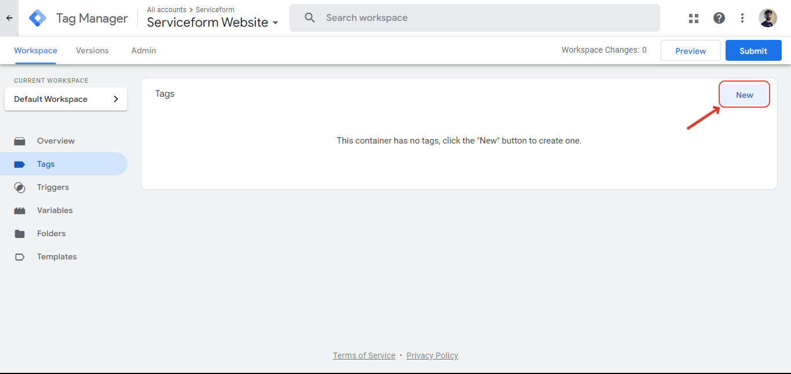Select Templates in the sidebar
Viewport: 791px width, 374px height.
[64, 256]
